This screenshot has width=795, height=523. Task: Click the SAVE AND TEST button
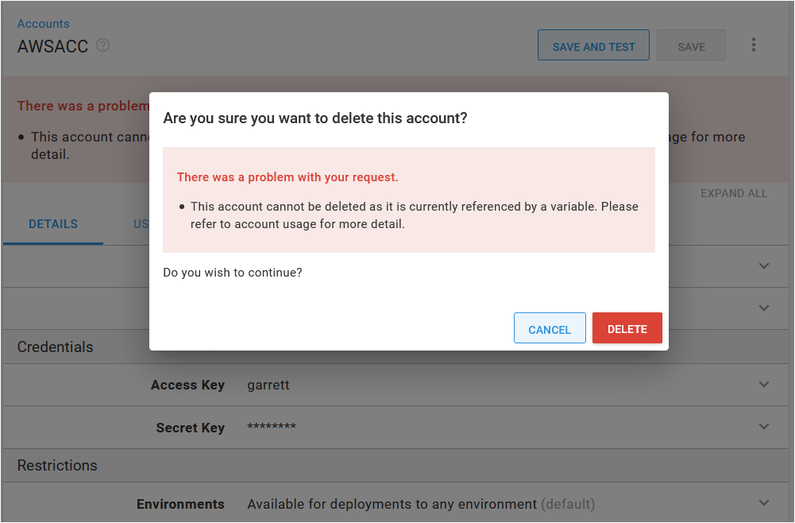(x=593, y=45)
